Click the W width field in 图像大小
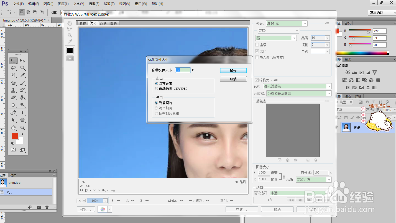This screenshot has width=396, height=223. (264, 173)
